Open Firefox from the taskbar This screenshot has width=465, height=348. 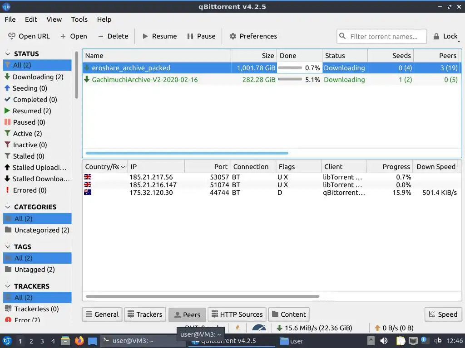point(79,341)
